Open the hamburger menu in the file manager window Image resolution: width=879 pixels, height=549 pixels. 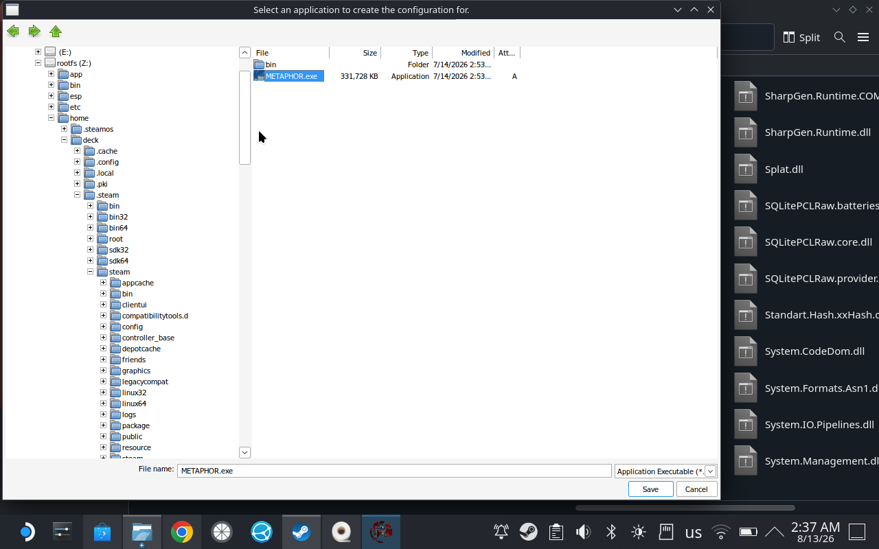pyautogui.click(x=863, y=37)
